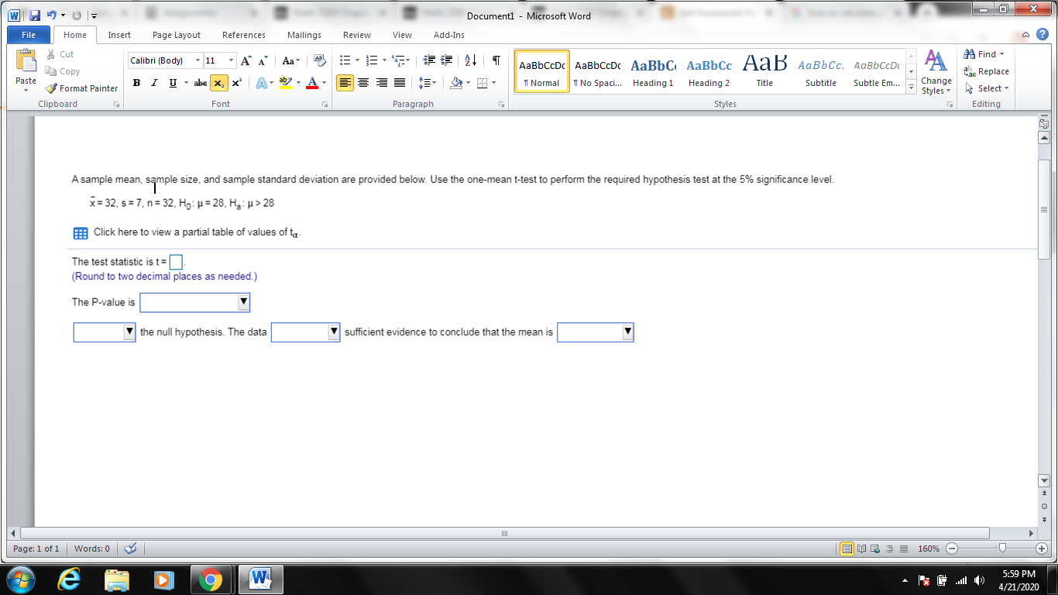The height and width of the screenshot is (595, 1058).
Task: Toggle Align Text Left button
Action: tap(345, 82)
